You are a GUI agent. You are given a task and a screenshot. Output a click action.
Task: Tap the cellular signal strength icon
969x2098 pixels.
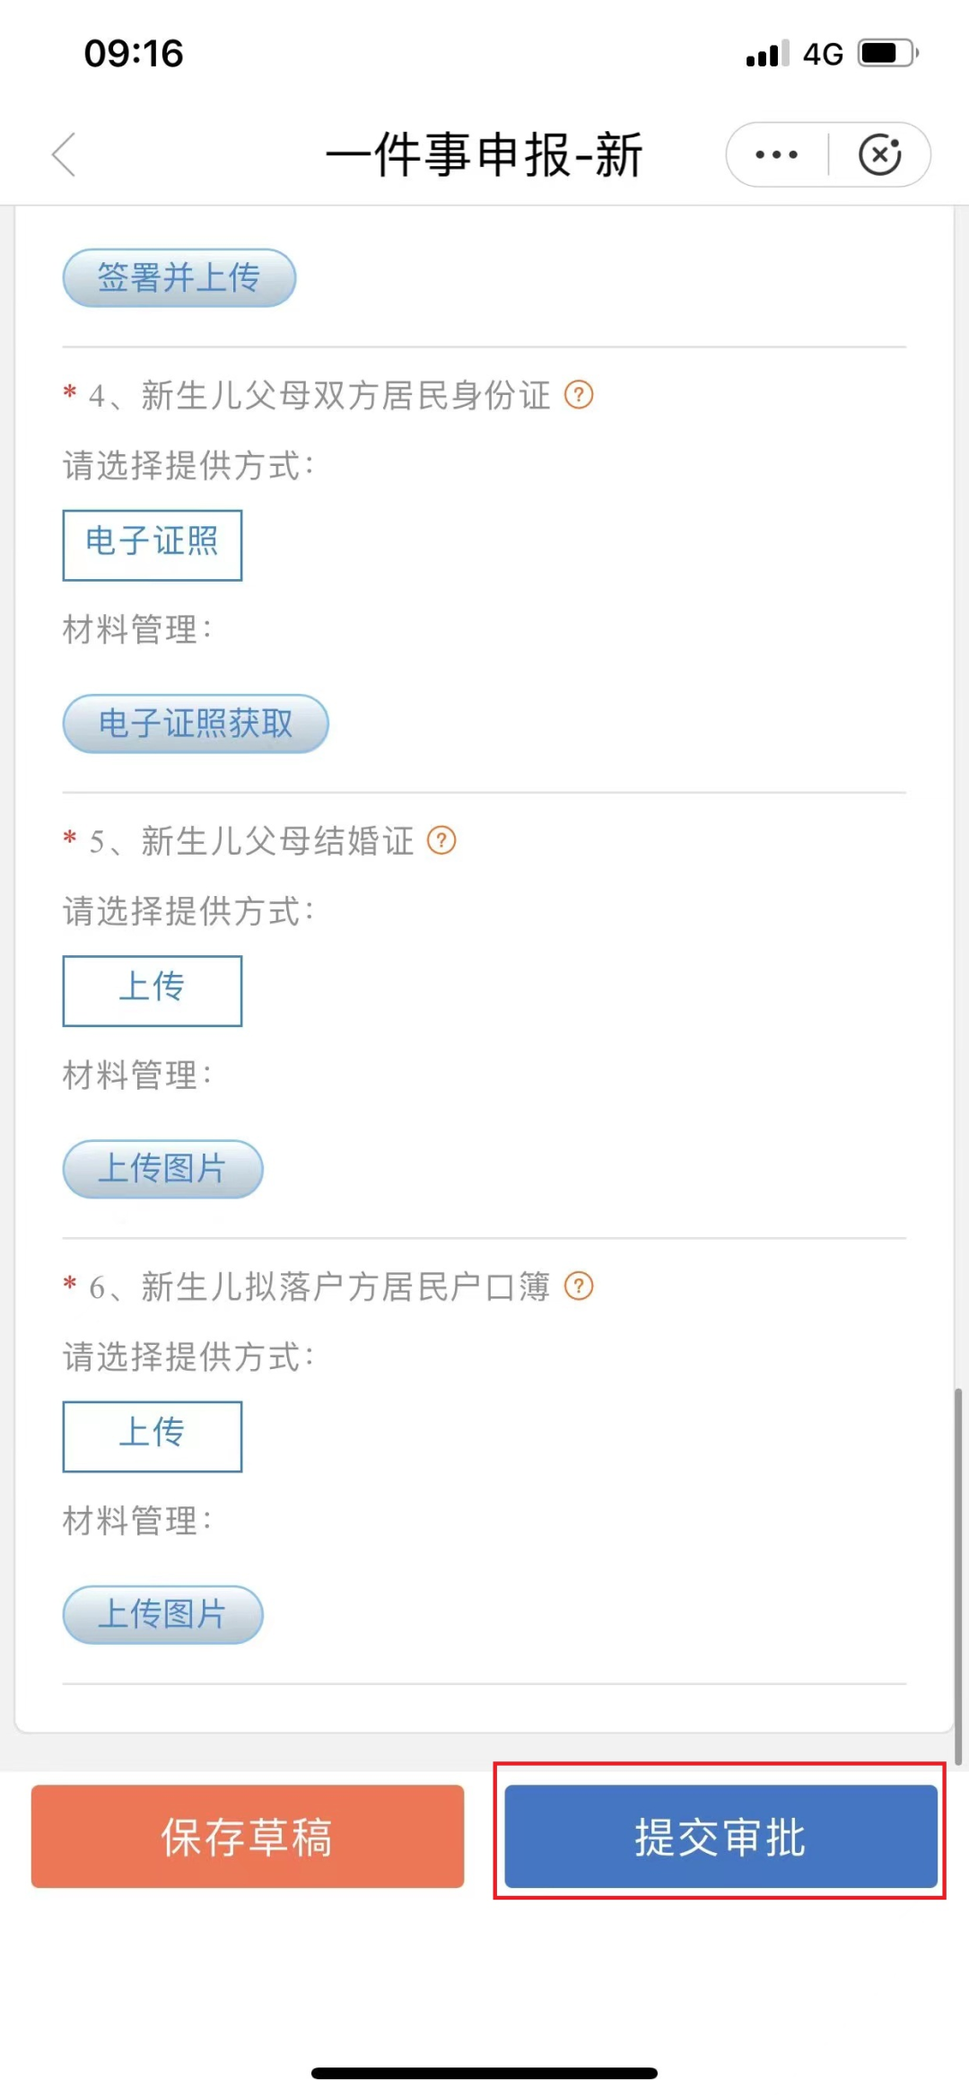[x=767, y=54]
